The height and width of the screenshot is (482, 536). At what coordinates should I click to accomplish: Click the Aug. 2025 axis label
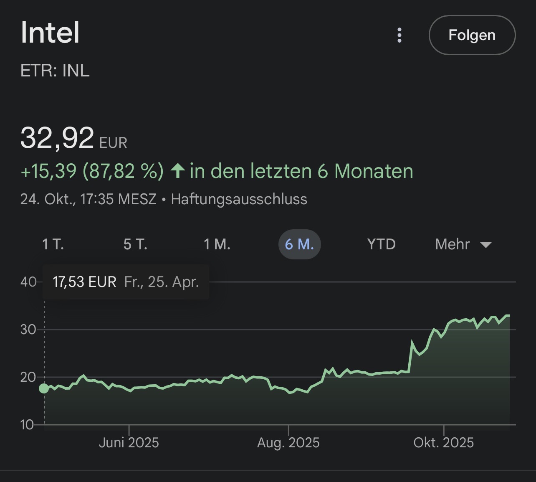point(288,443)
